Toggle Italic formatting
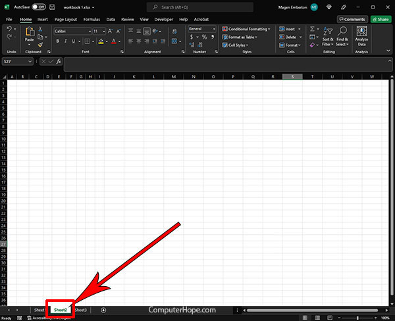This screenshot has height=321, width=395. pyautogui.click(x=65, y=41)
